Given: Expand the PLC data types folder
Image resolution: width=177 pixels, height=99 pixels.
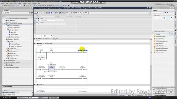Looking at the screenshot, I should [6, 48].
